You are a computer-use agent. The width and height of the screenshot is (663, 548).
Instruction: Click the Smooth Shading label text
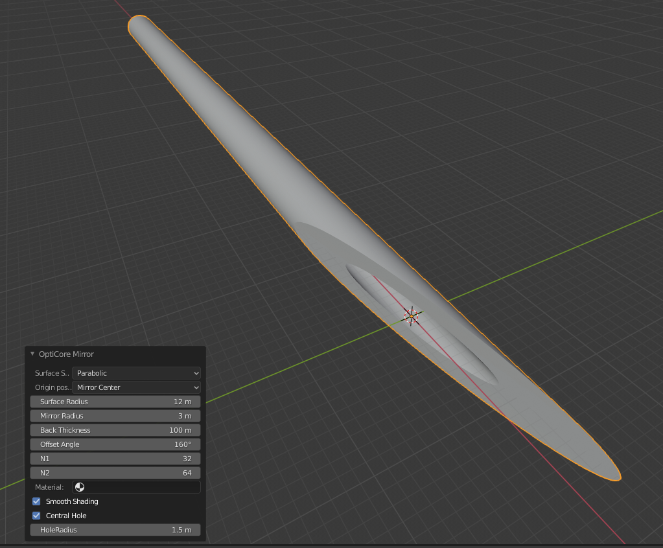pos(72,501)
